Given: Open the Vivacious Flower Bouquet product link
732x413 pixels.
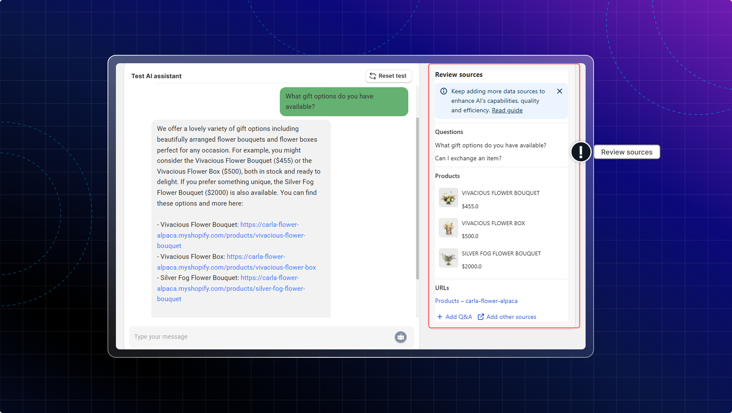Looking at the screenshot, I should click(231, 235).
